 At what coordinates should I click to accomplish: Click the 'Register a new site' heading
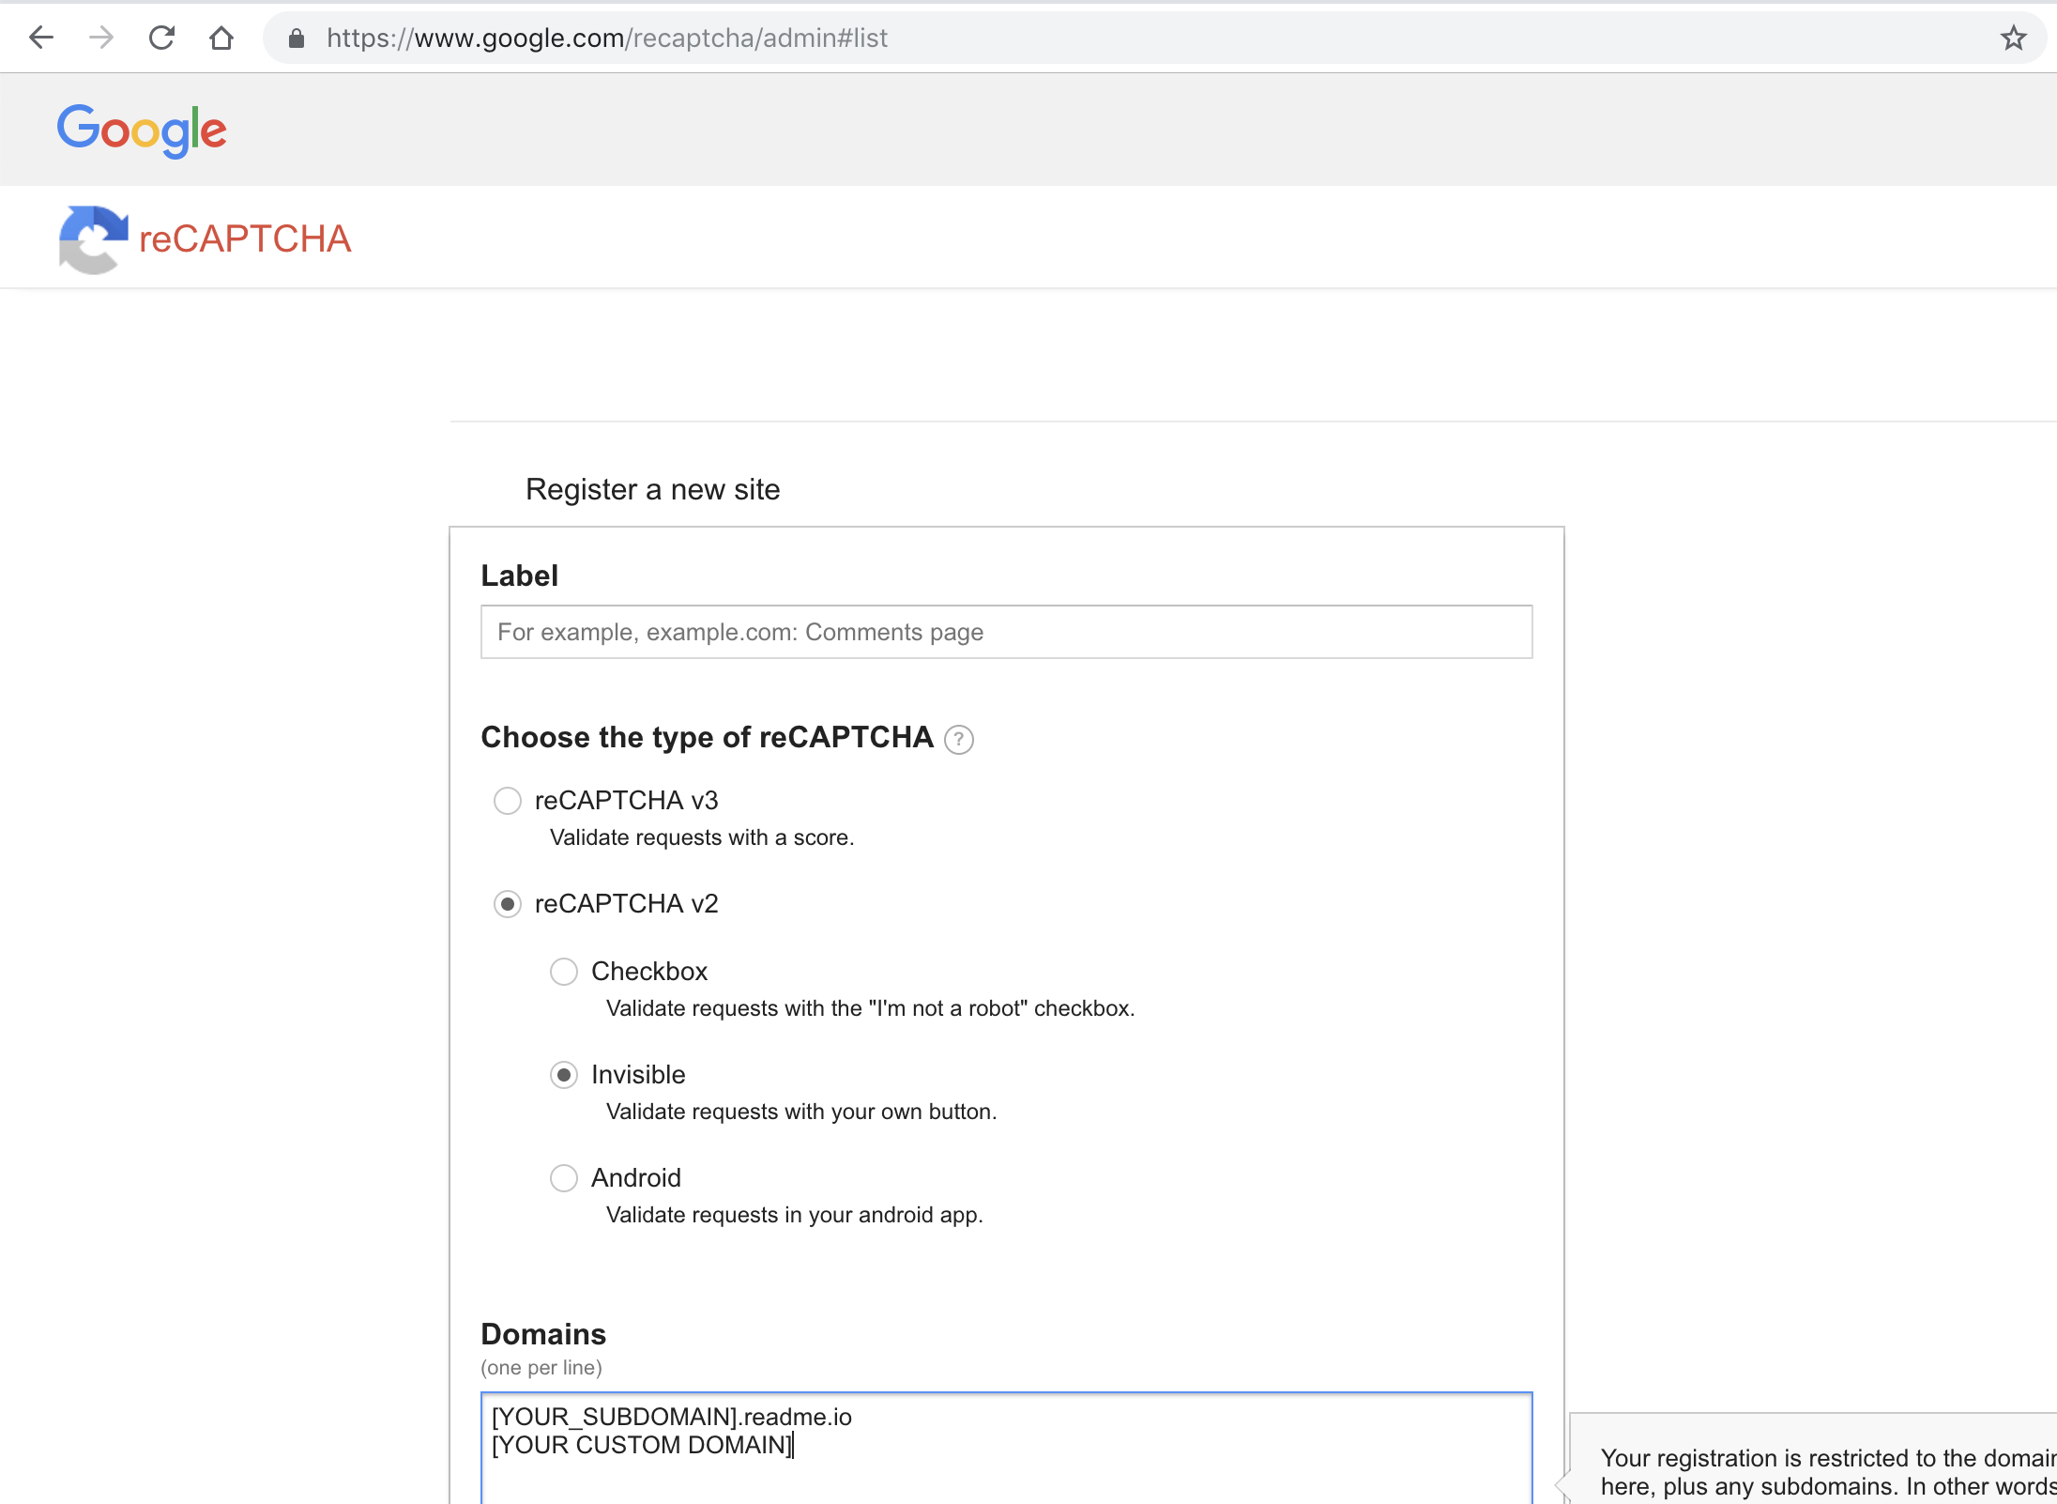coord(652,489)
